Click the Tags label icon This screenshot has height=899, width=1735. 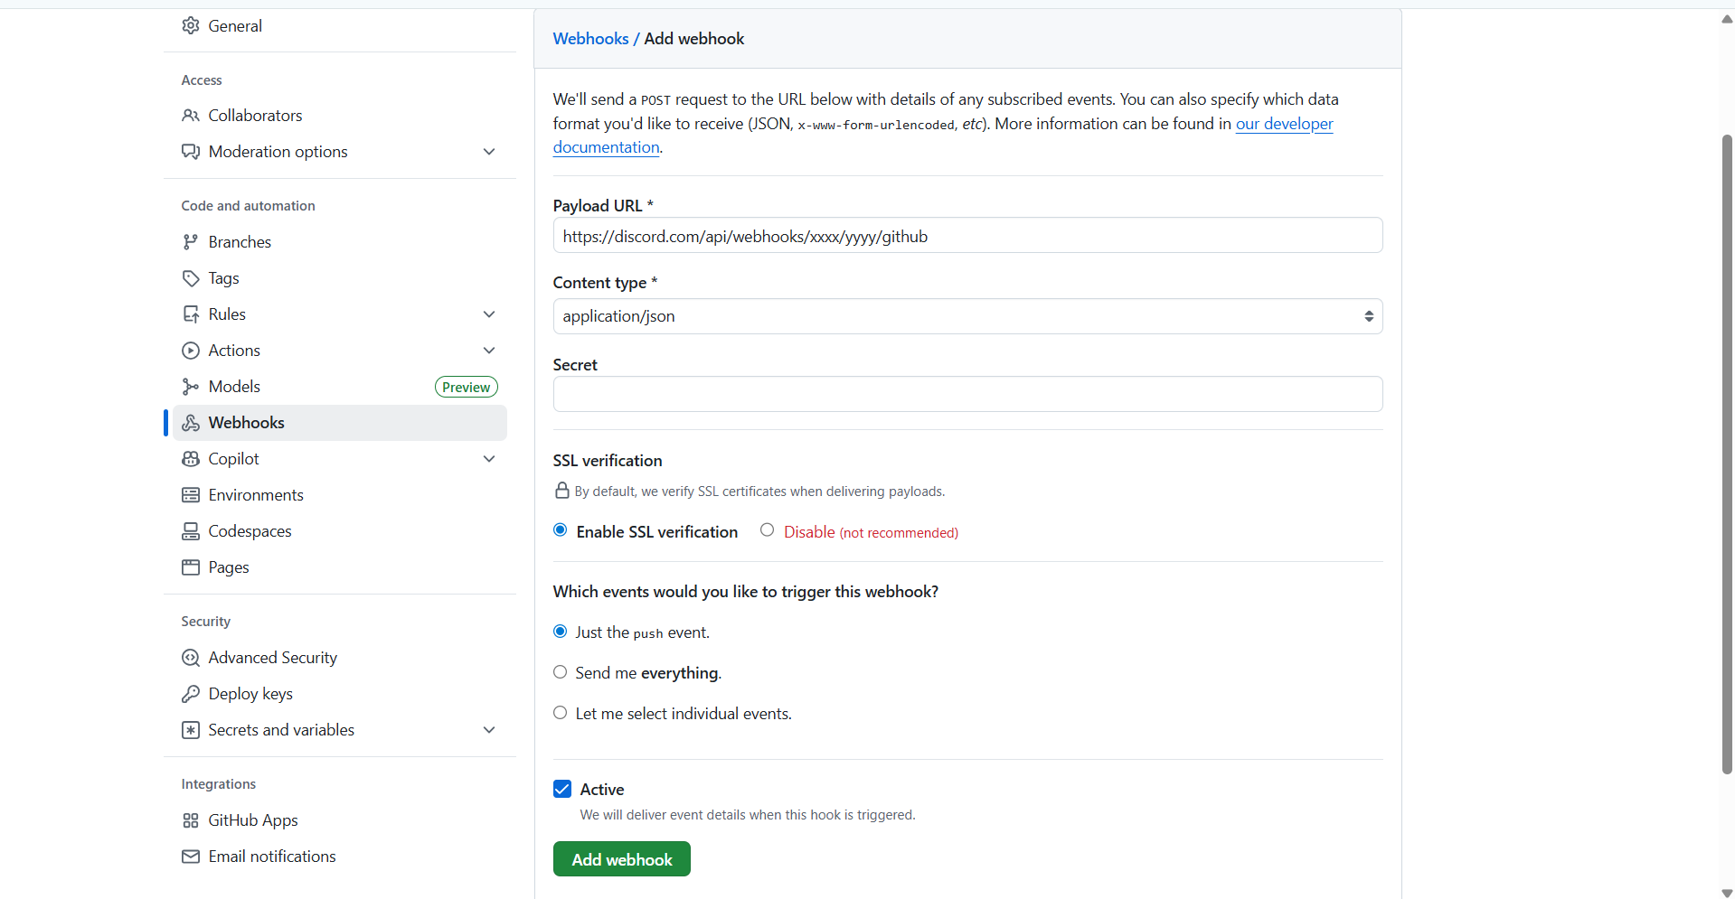[x=190, y=278]
